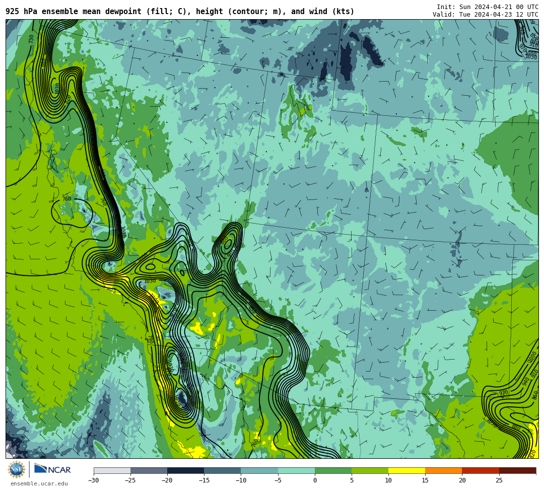Screen dimensions: 544x490
Task: Click the dark brown 25+ color swatch
Action: click(x=518, y=470)
